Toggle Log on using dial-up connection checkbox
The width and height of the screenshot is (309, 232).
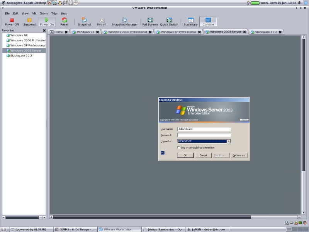click(179, 148)
